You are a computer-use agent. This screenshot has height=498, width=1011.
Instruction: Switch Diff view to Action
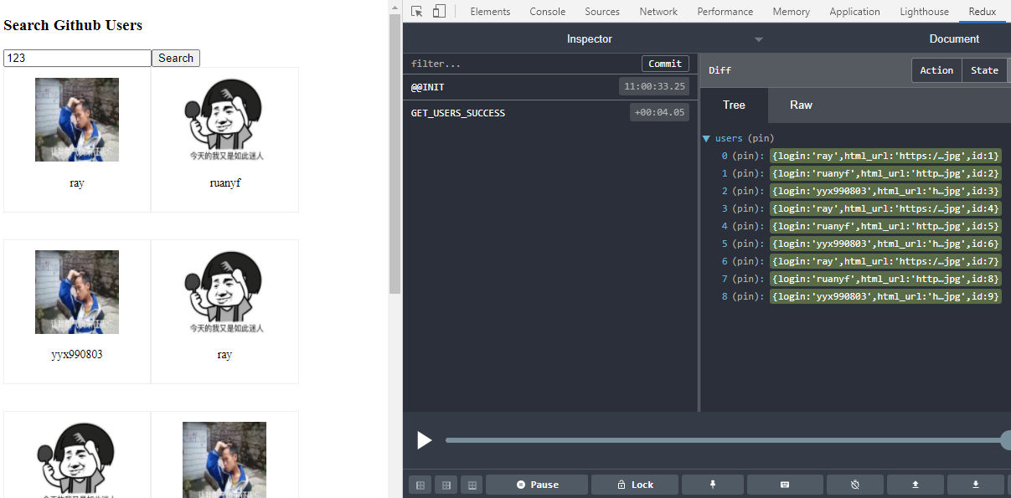click(936, 70)
